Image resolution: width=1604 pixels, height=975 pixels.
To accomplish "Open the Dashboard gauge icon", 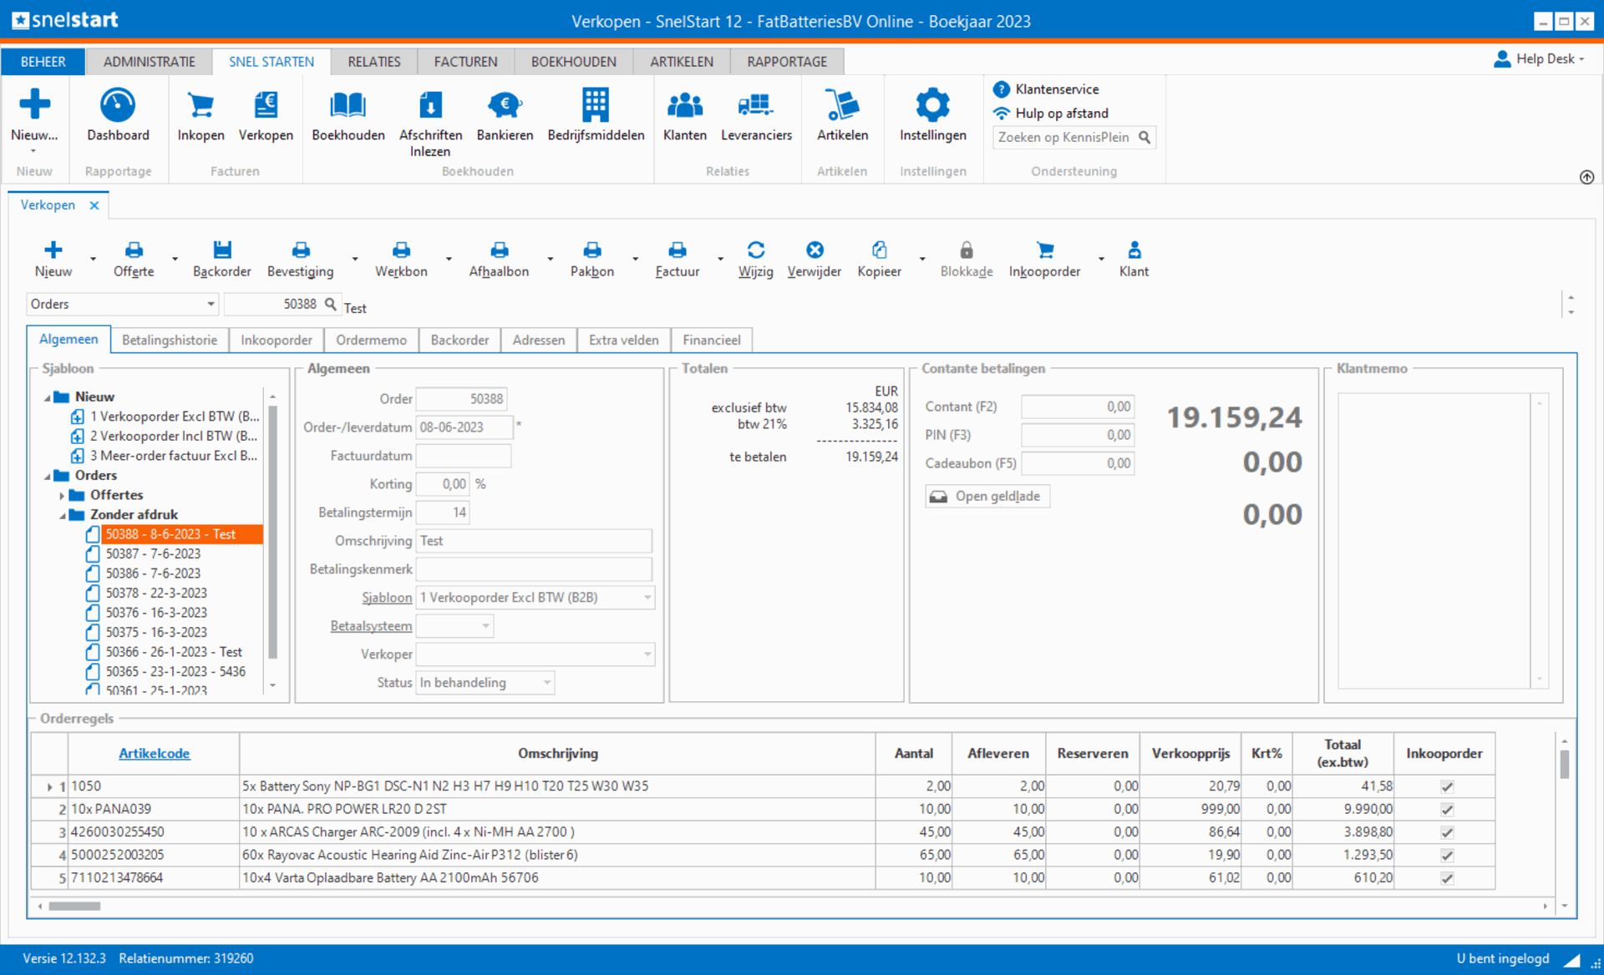I will [118, 104].
